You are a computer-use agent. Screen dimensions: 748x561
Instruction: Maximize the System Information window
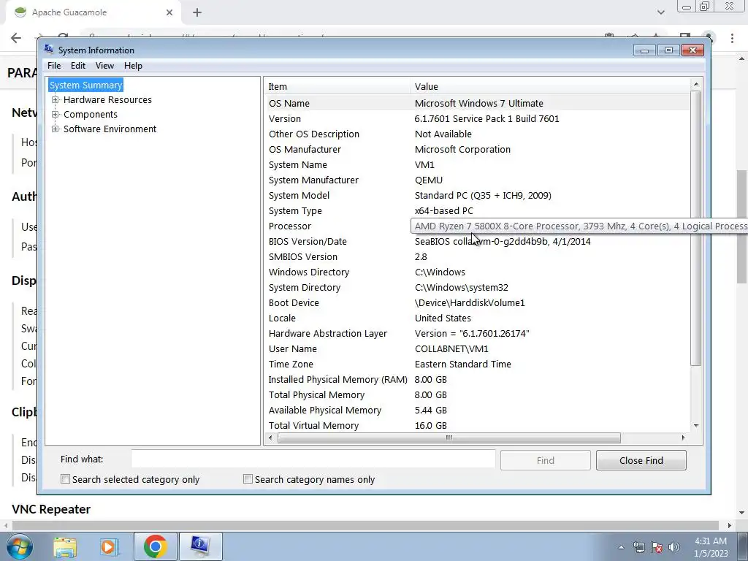pos(668,50)
